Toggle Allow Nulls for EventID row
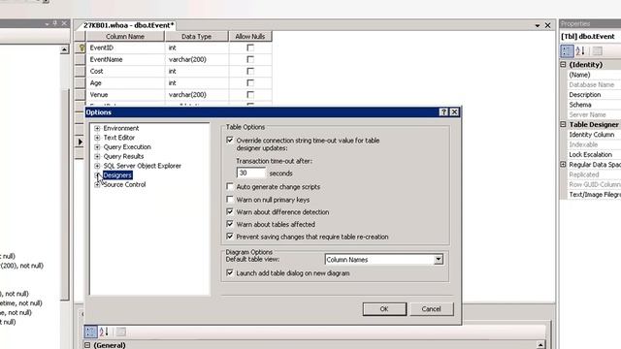621x349 pixels. (x=250, y=48)
